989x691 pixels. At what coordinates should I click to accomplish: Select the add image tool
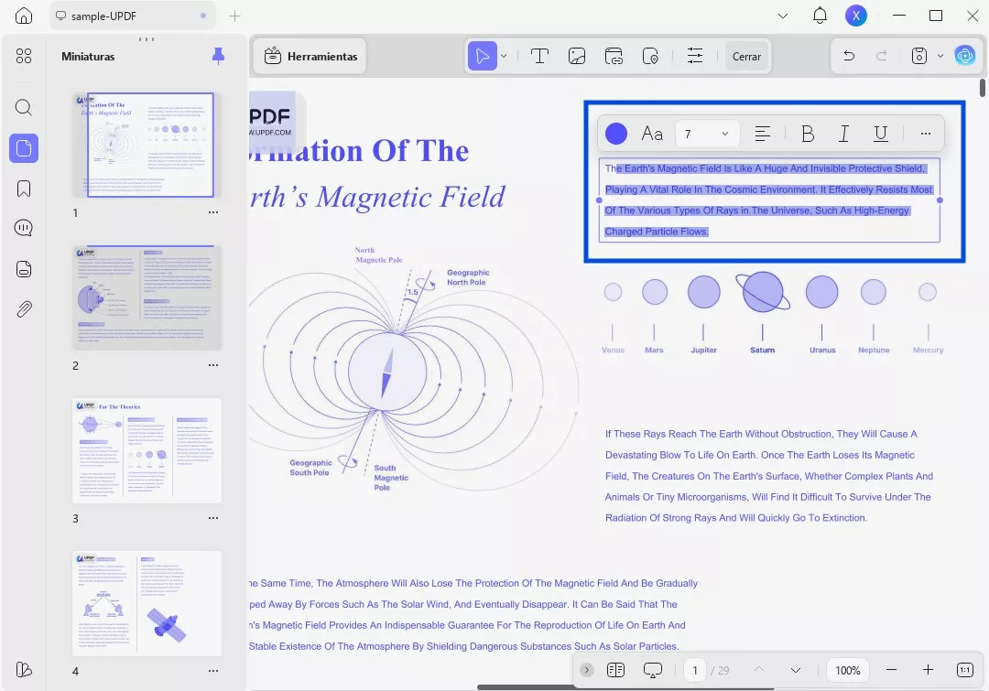(x=577, y=56)
